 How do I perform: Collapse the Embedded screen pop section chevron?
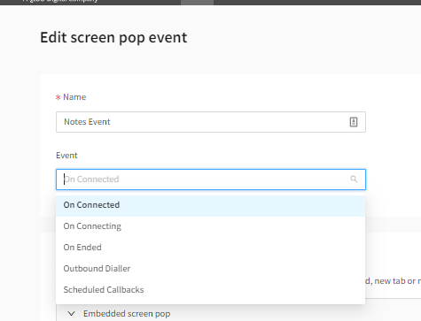click(x=71, y=314)
